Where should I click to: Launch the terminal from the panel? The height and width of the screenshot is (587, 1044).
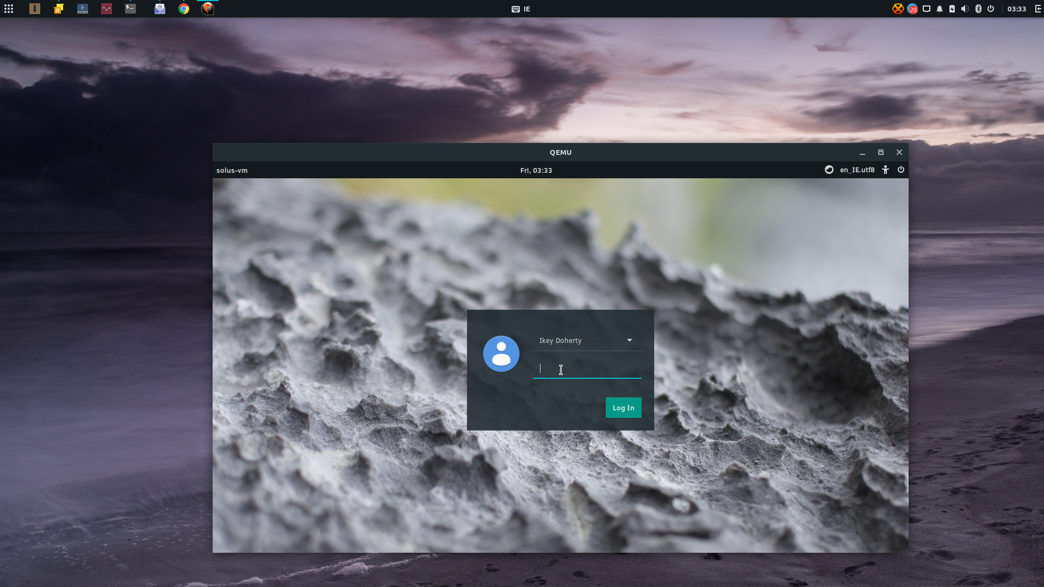[130, 9]
